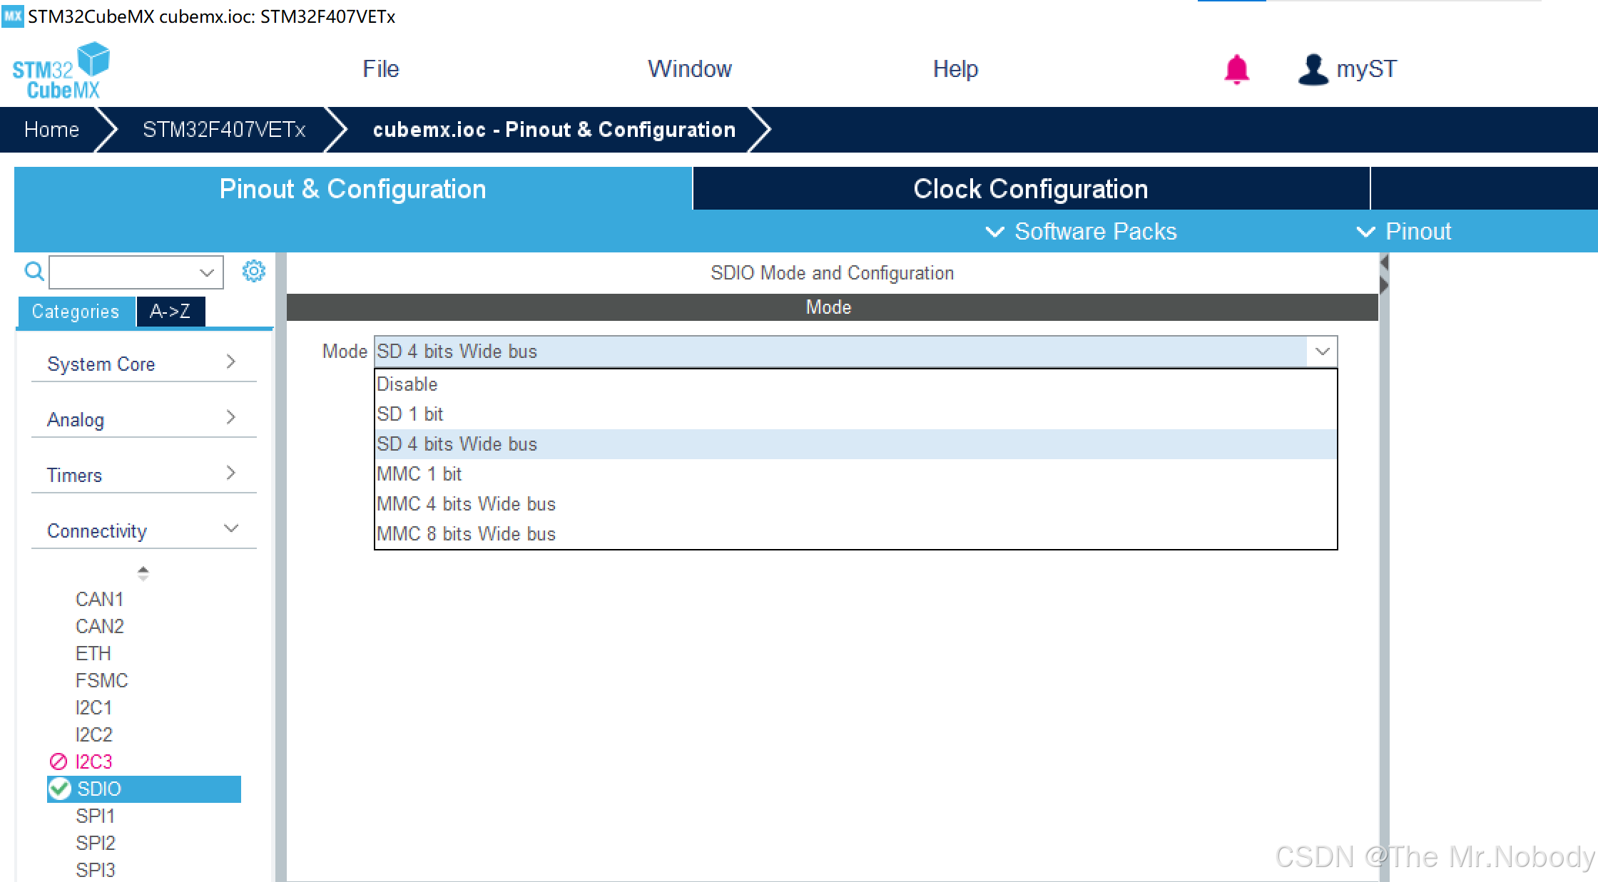Go to Home breadcrumb

point(51,130)
